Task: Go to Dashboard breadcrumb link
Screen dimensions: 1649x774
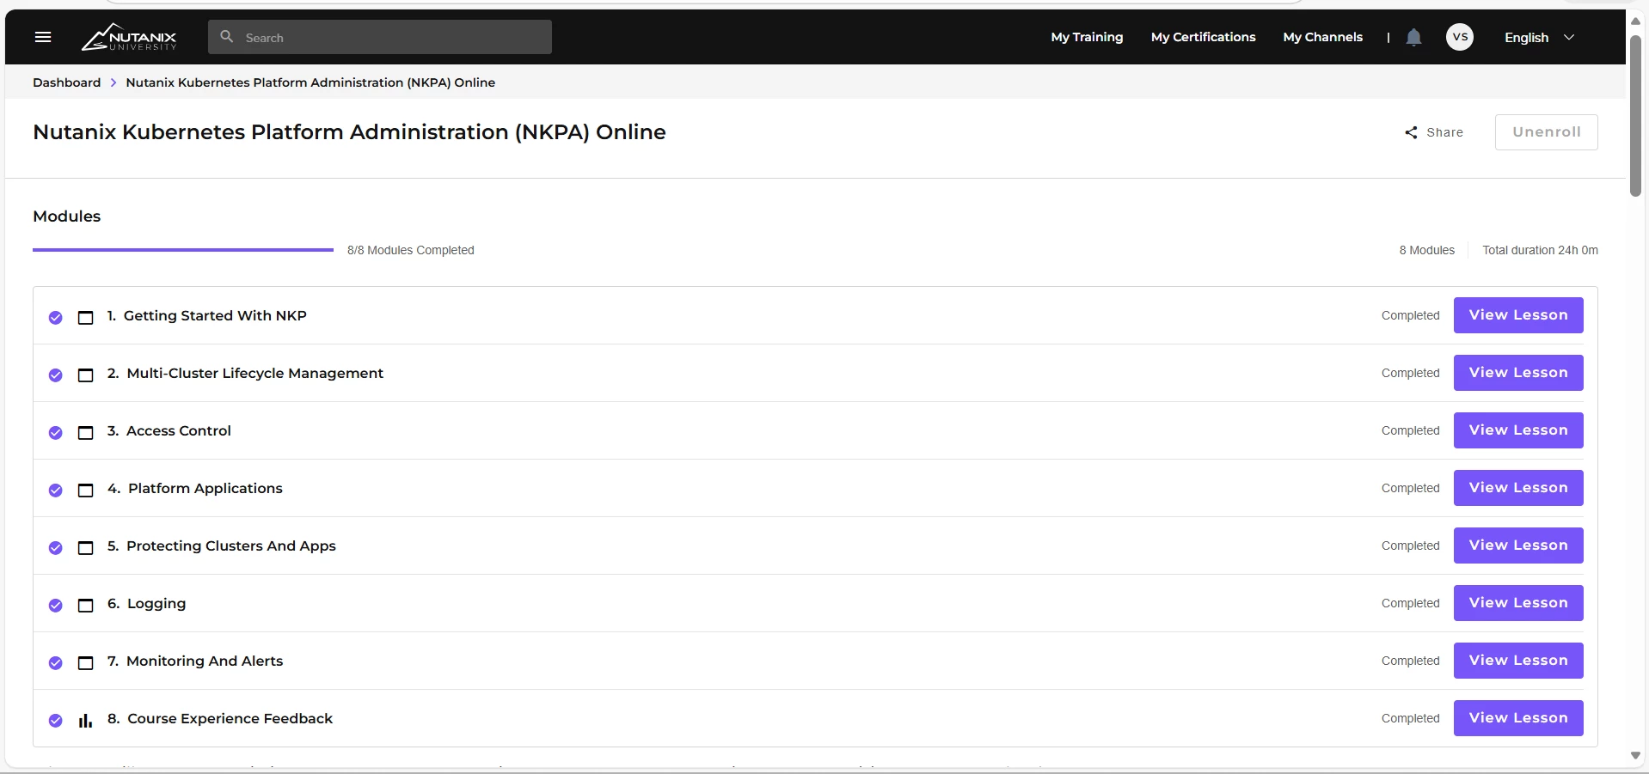Action: pyautogui.click(x=67, y=82)
